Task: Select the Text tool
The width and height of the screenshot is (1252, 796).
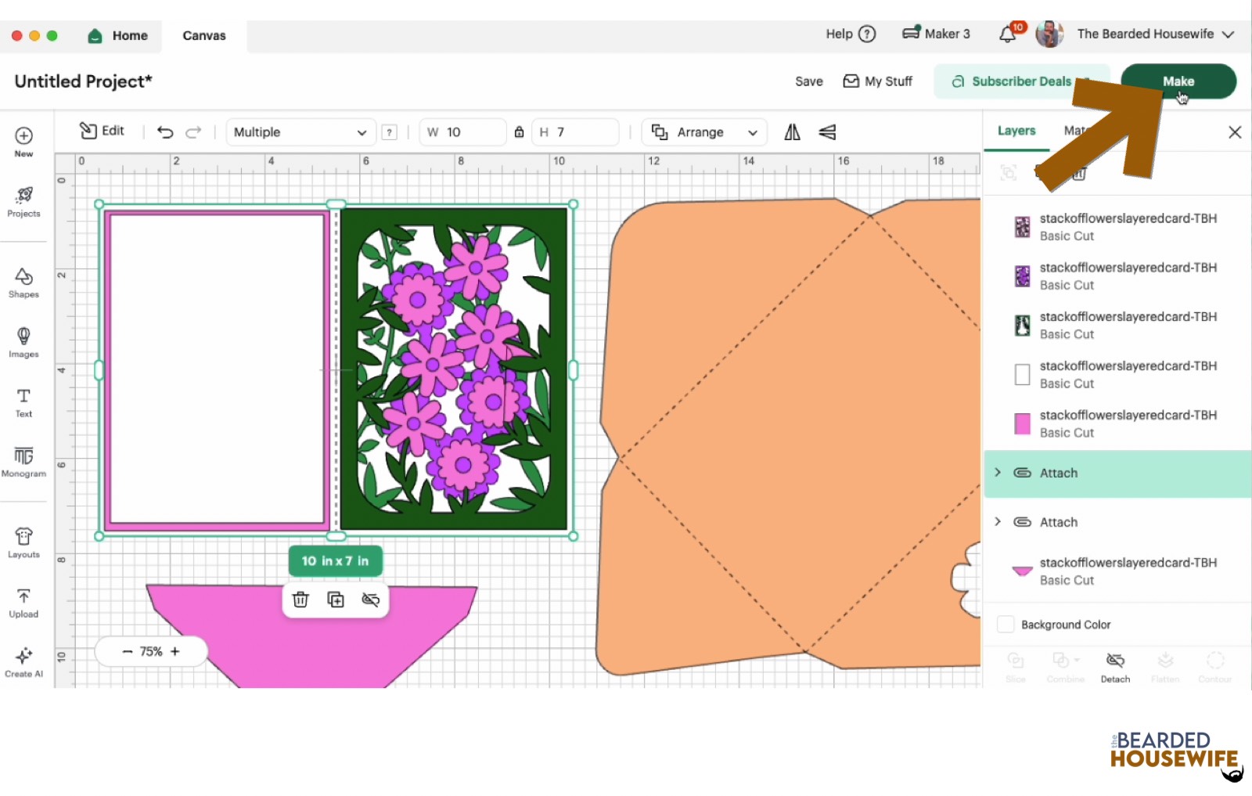Action: pyautogui.click(x=23, y=402)
